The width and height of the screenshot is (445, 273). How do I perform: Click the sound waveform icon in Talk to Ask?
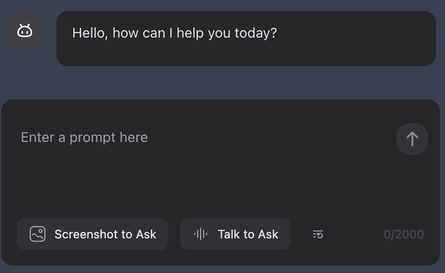[201, 234]
